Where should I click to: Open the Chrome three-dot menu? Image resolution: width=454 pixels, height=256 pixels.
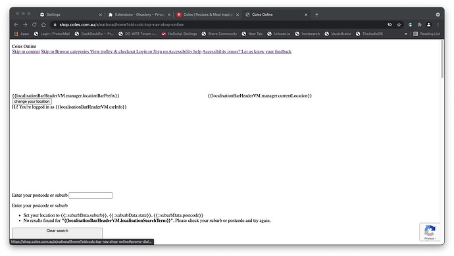click(438, 24)
